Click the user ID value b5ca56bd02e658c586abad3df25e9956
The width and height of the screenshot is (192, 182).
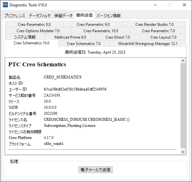(75, 89)
